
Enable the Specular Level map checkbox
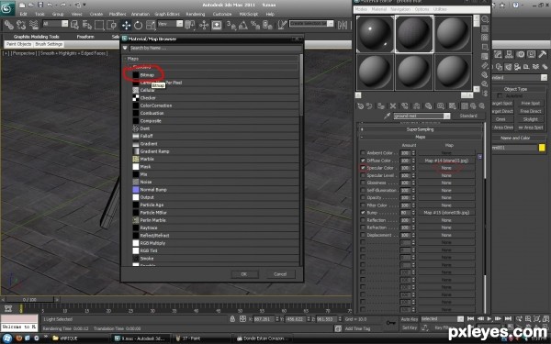click(363, 175)
